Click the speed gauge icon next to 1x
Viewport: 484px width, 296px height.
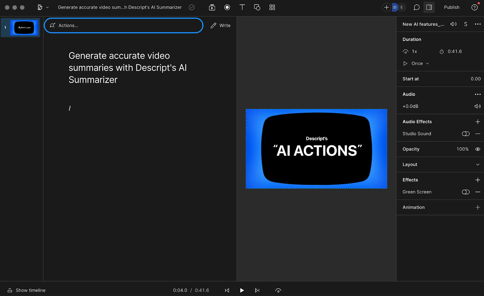click(x=406, y=52)
